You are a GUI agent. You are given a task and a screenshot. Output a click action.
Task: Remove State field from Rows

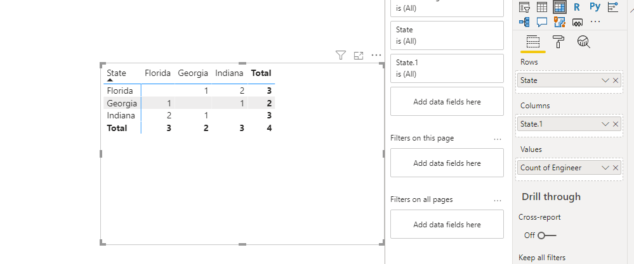click(616, 80)
